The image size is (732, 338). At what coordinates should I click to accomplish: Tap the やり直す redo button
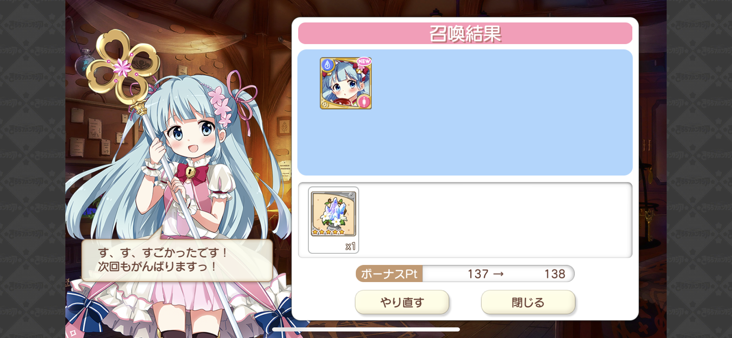click(x=402, y=302)
